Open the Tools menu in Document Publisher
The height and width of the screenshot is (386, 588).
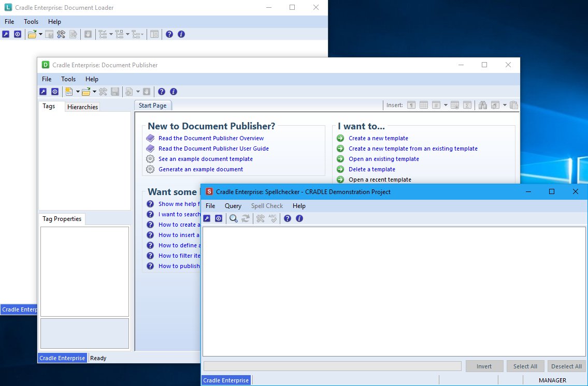click(68, 79)
